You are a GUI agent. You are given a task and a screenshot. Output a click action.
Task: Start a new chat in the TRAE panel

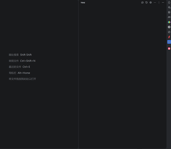pyautogui.click(x=142, y=2)
